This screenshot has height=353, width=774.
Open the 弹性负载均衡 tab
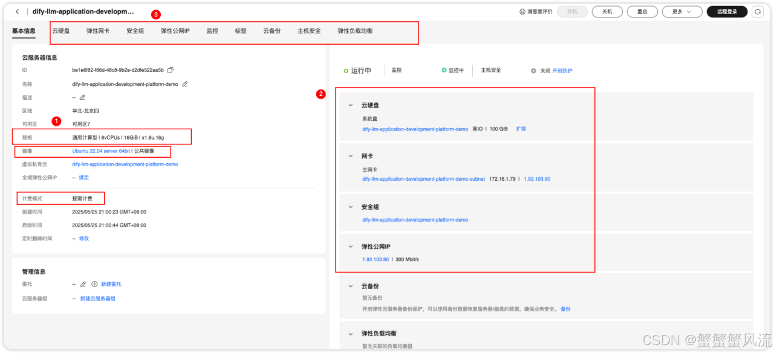coord(355,31)
